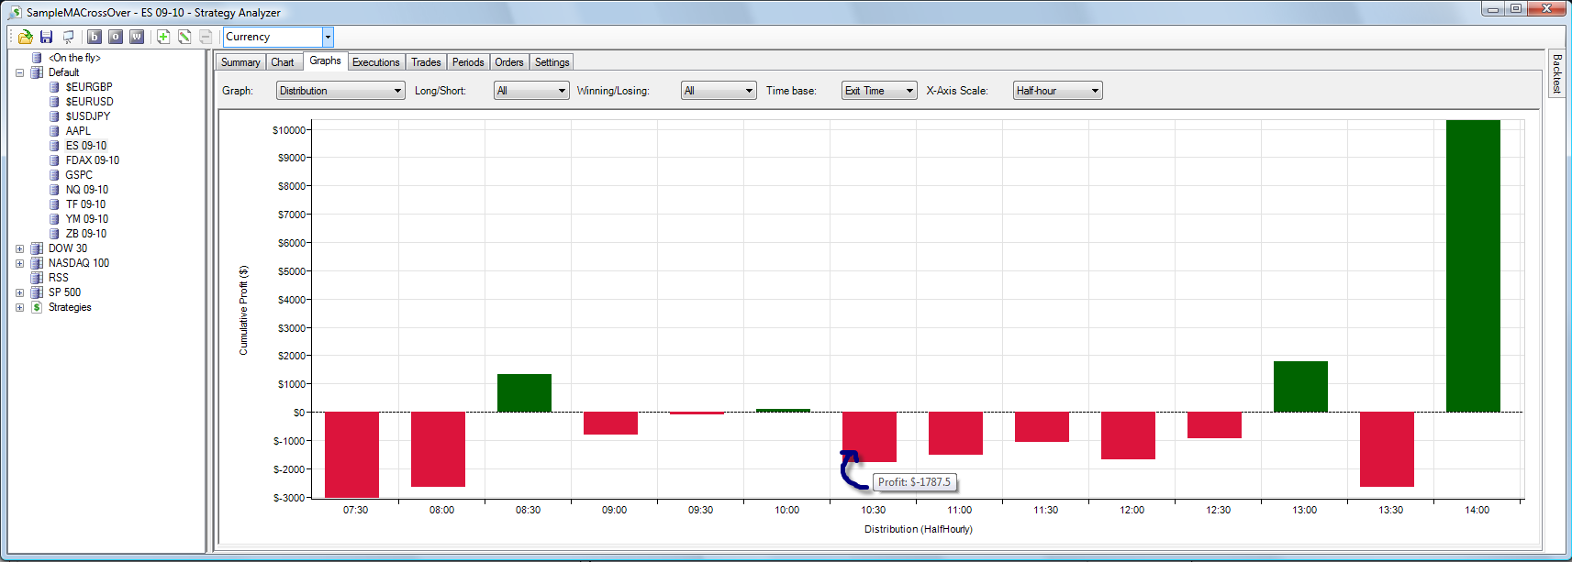The height and width of the screenshot is (562, 1572).
Task: Open the Graph type dropdown showing Distribution
Action: coord(340,91)
